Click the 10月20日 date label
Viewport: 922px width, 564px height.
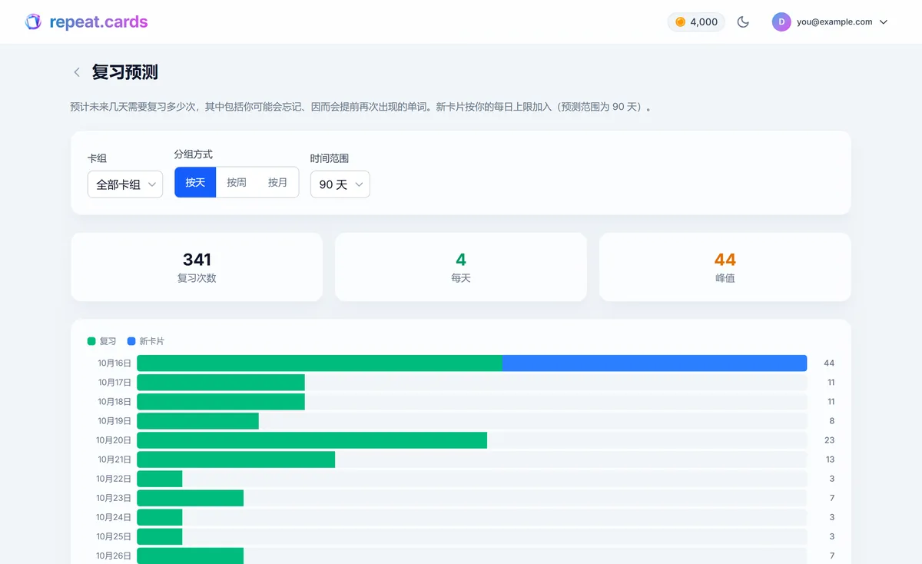(x=114, y=440)
